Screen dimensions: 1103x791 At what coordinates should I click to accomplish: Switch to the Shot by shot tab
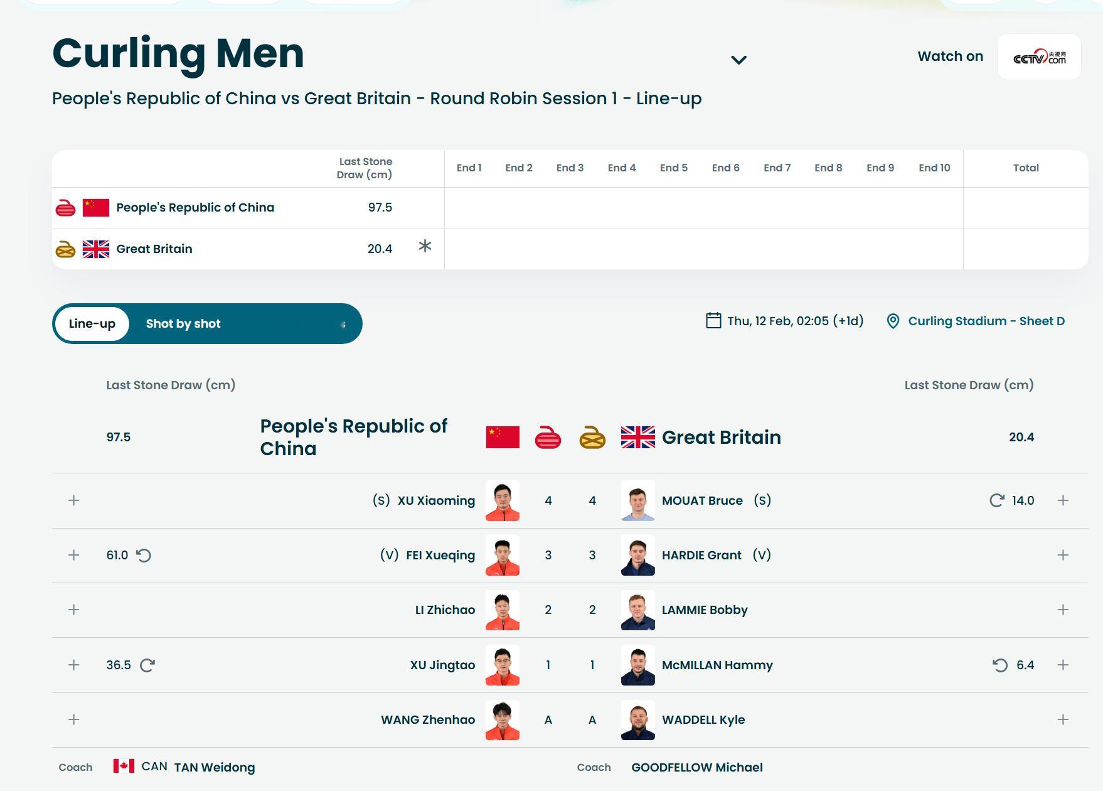point(183,324)
